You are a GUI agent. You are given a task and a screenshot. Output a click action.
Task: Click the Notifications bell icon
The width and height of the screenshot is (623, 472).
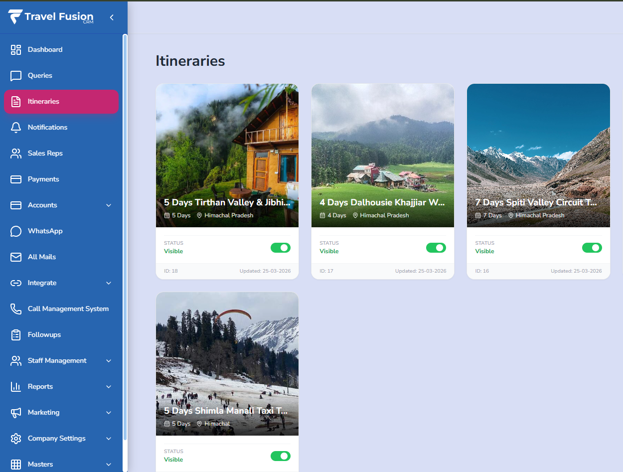(x=16, y=128)
